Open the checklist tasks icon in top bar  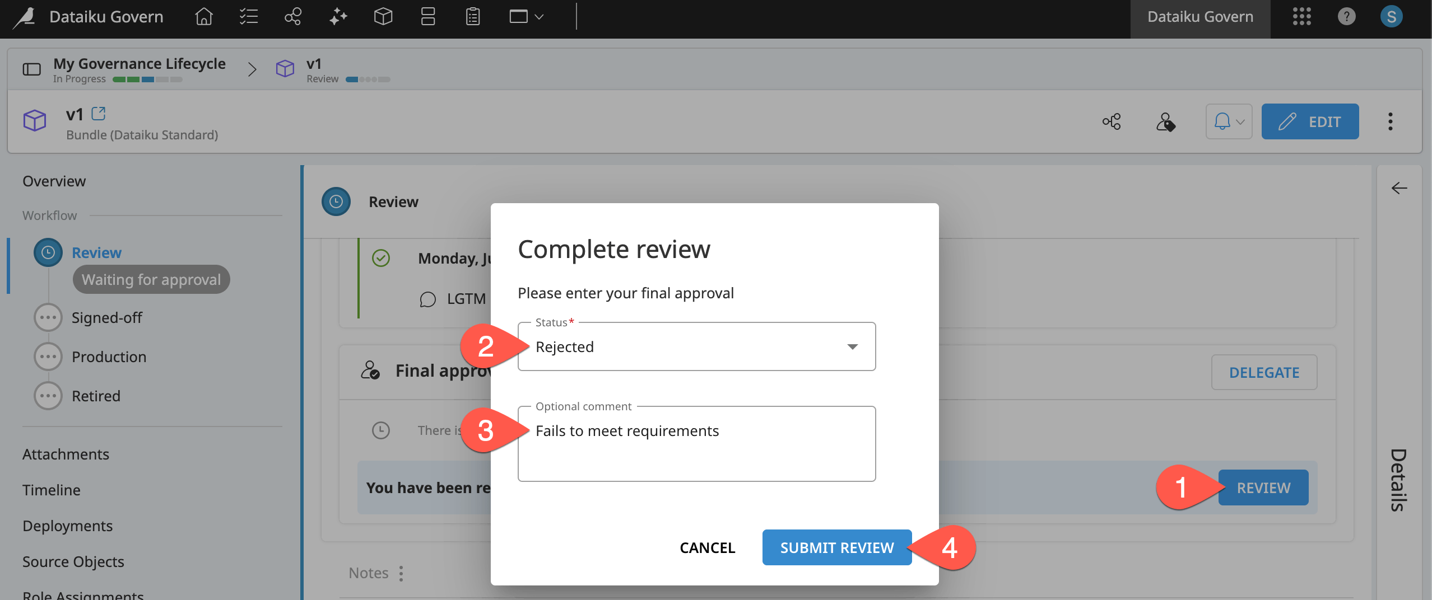(248, 16)
